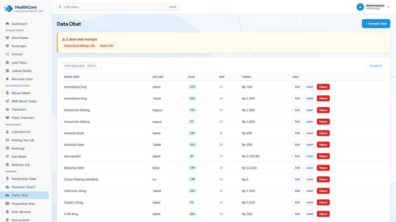Open Radiologi icon in sidebar
The image size is (396, 222).
click(x=7, y=148)
